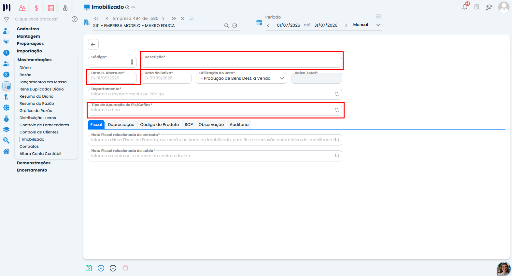Image resolution: width=512 pixels, height=276 pixels.
Task: Click the confirm check circle icon
Action: 101,268
